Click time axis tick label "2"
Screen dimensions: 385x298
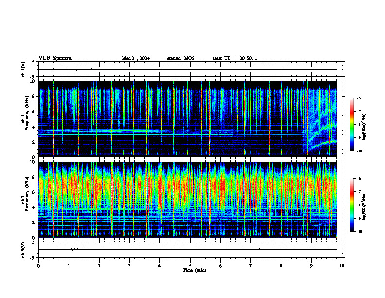[x=99, y=266]
